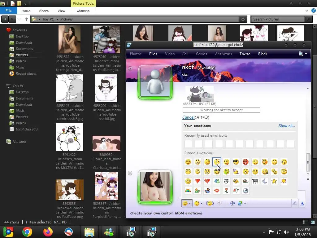Switch Explorer to details view

[x=306, y=222]
